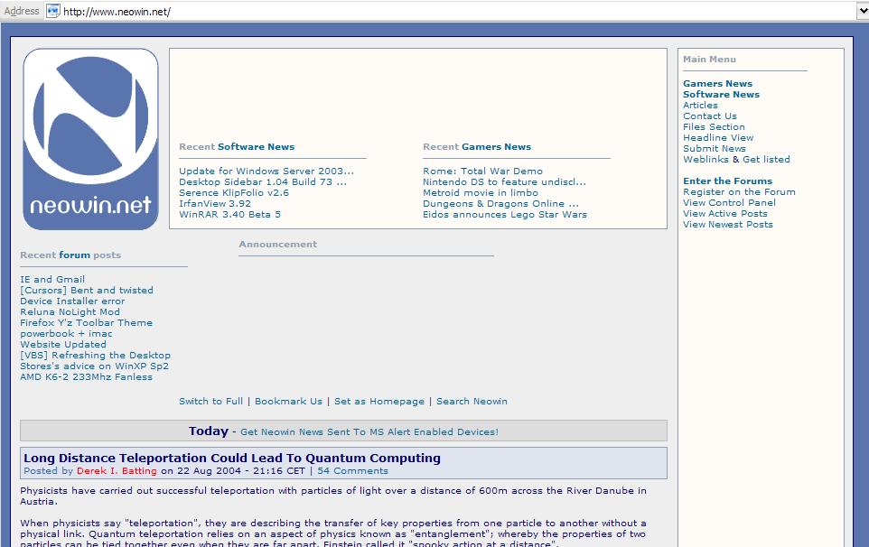Open Reluna NoLight Mod post

(70, 311)
